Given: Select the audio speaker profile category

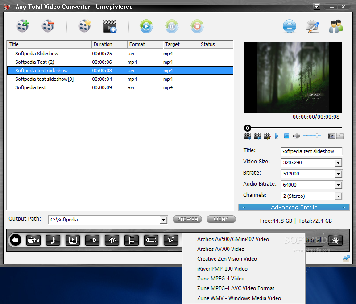Looking at the screenshot, I should pos(112,240).
